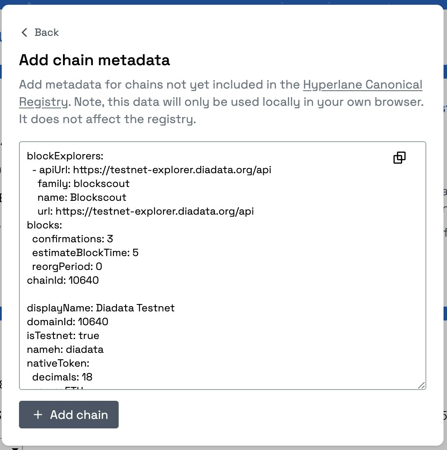
Task: Open the Hyperlane Canonical link
Action: tap(362, 85)
